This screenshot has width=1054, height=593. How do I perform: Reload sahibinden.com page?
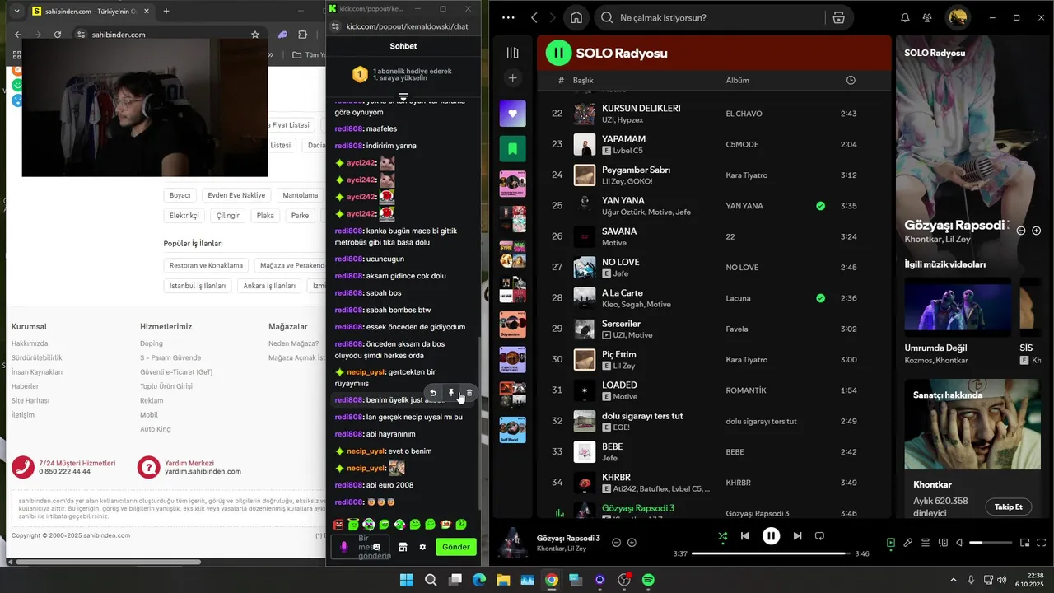58,35
